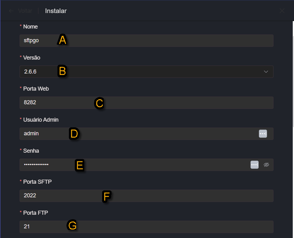Click the Voltar link text
The height and width of the screenshot is (238, 294).
[25, 11]
